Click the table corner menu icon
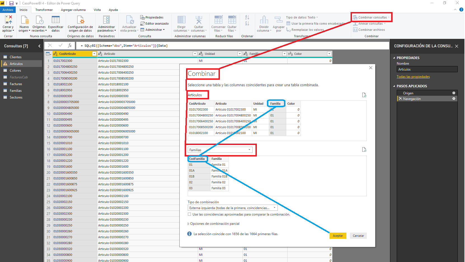The height and width of the screenshot is (262, 465). [x=48, y=54]
